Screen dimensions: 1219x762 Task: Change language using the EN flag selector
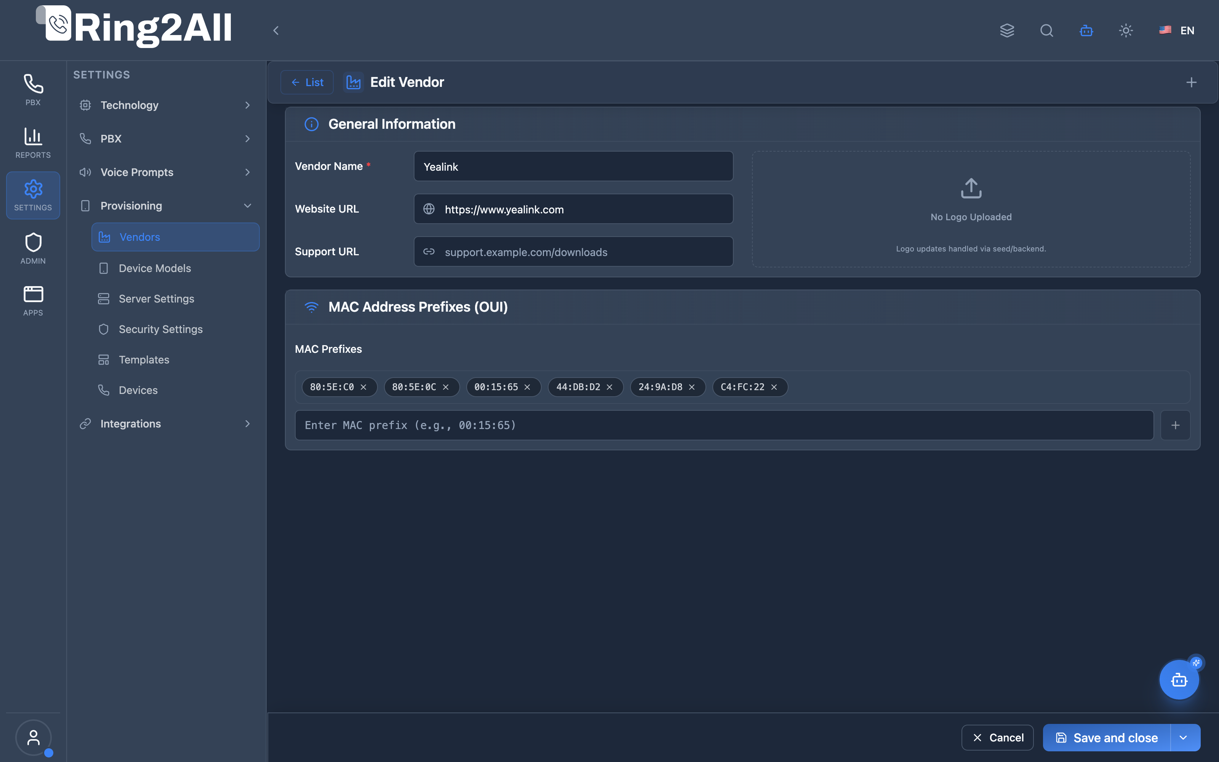pos(1177,30)
